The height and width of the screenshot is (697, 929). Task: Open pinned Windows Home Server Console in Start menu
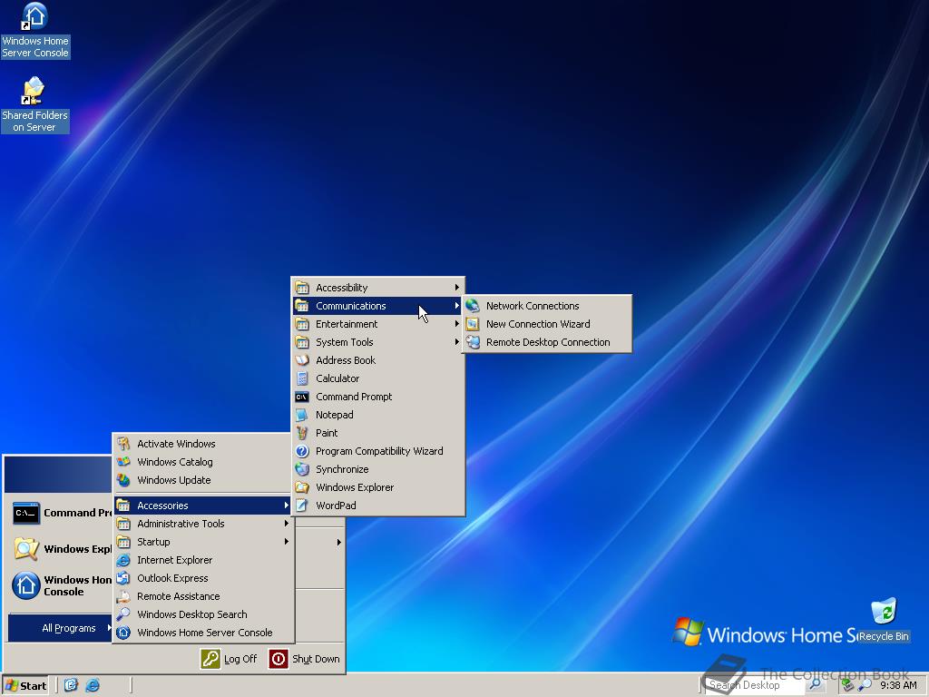point(62,585)
